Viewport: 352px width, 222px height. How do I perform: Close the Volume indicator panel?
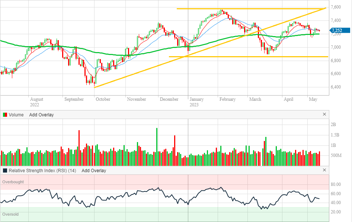[x=324, y=115]
